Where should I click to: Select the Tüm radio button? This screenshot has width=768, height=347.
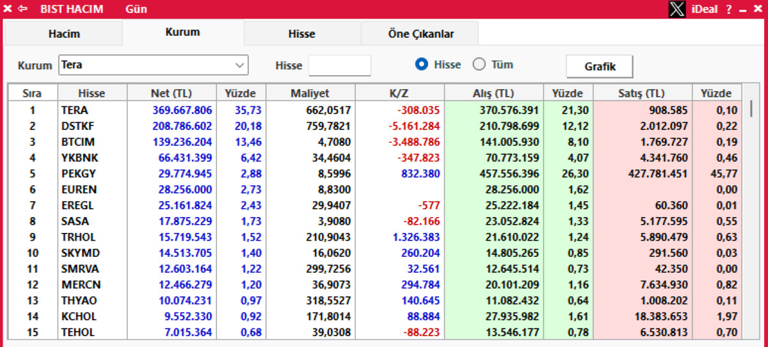click(479, 65)
